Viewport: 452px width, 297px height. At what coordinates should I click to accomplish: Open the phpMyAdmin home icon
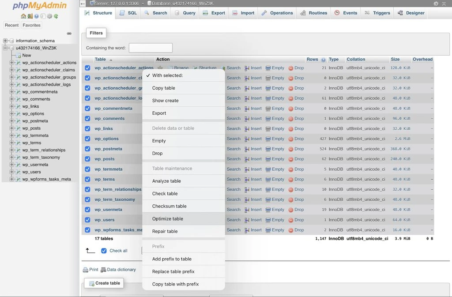click(23, 16)
